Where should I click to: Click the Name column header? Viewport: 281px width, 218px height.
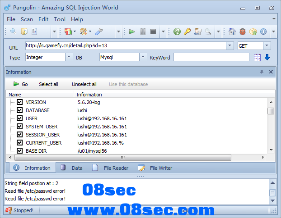[40, 95]
